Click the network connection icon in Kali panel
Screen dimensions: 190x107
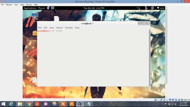(152, 8)
